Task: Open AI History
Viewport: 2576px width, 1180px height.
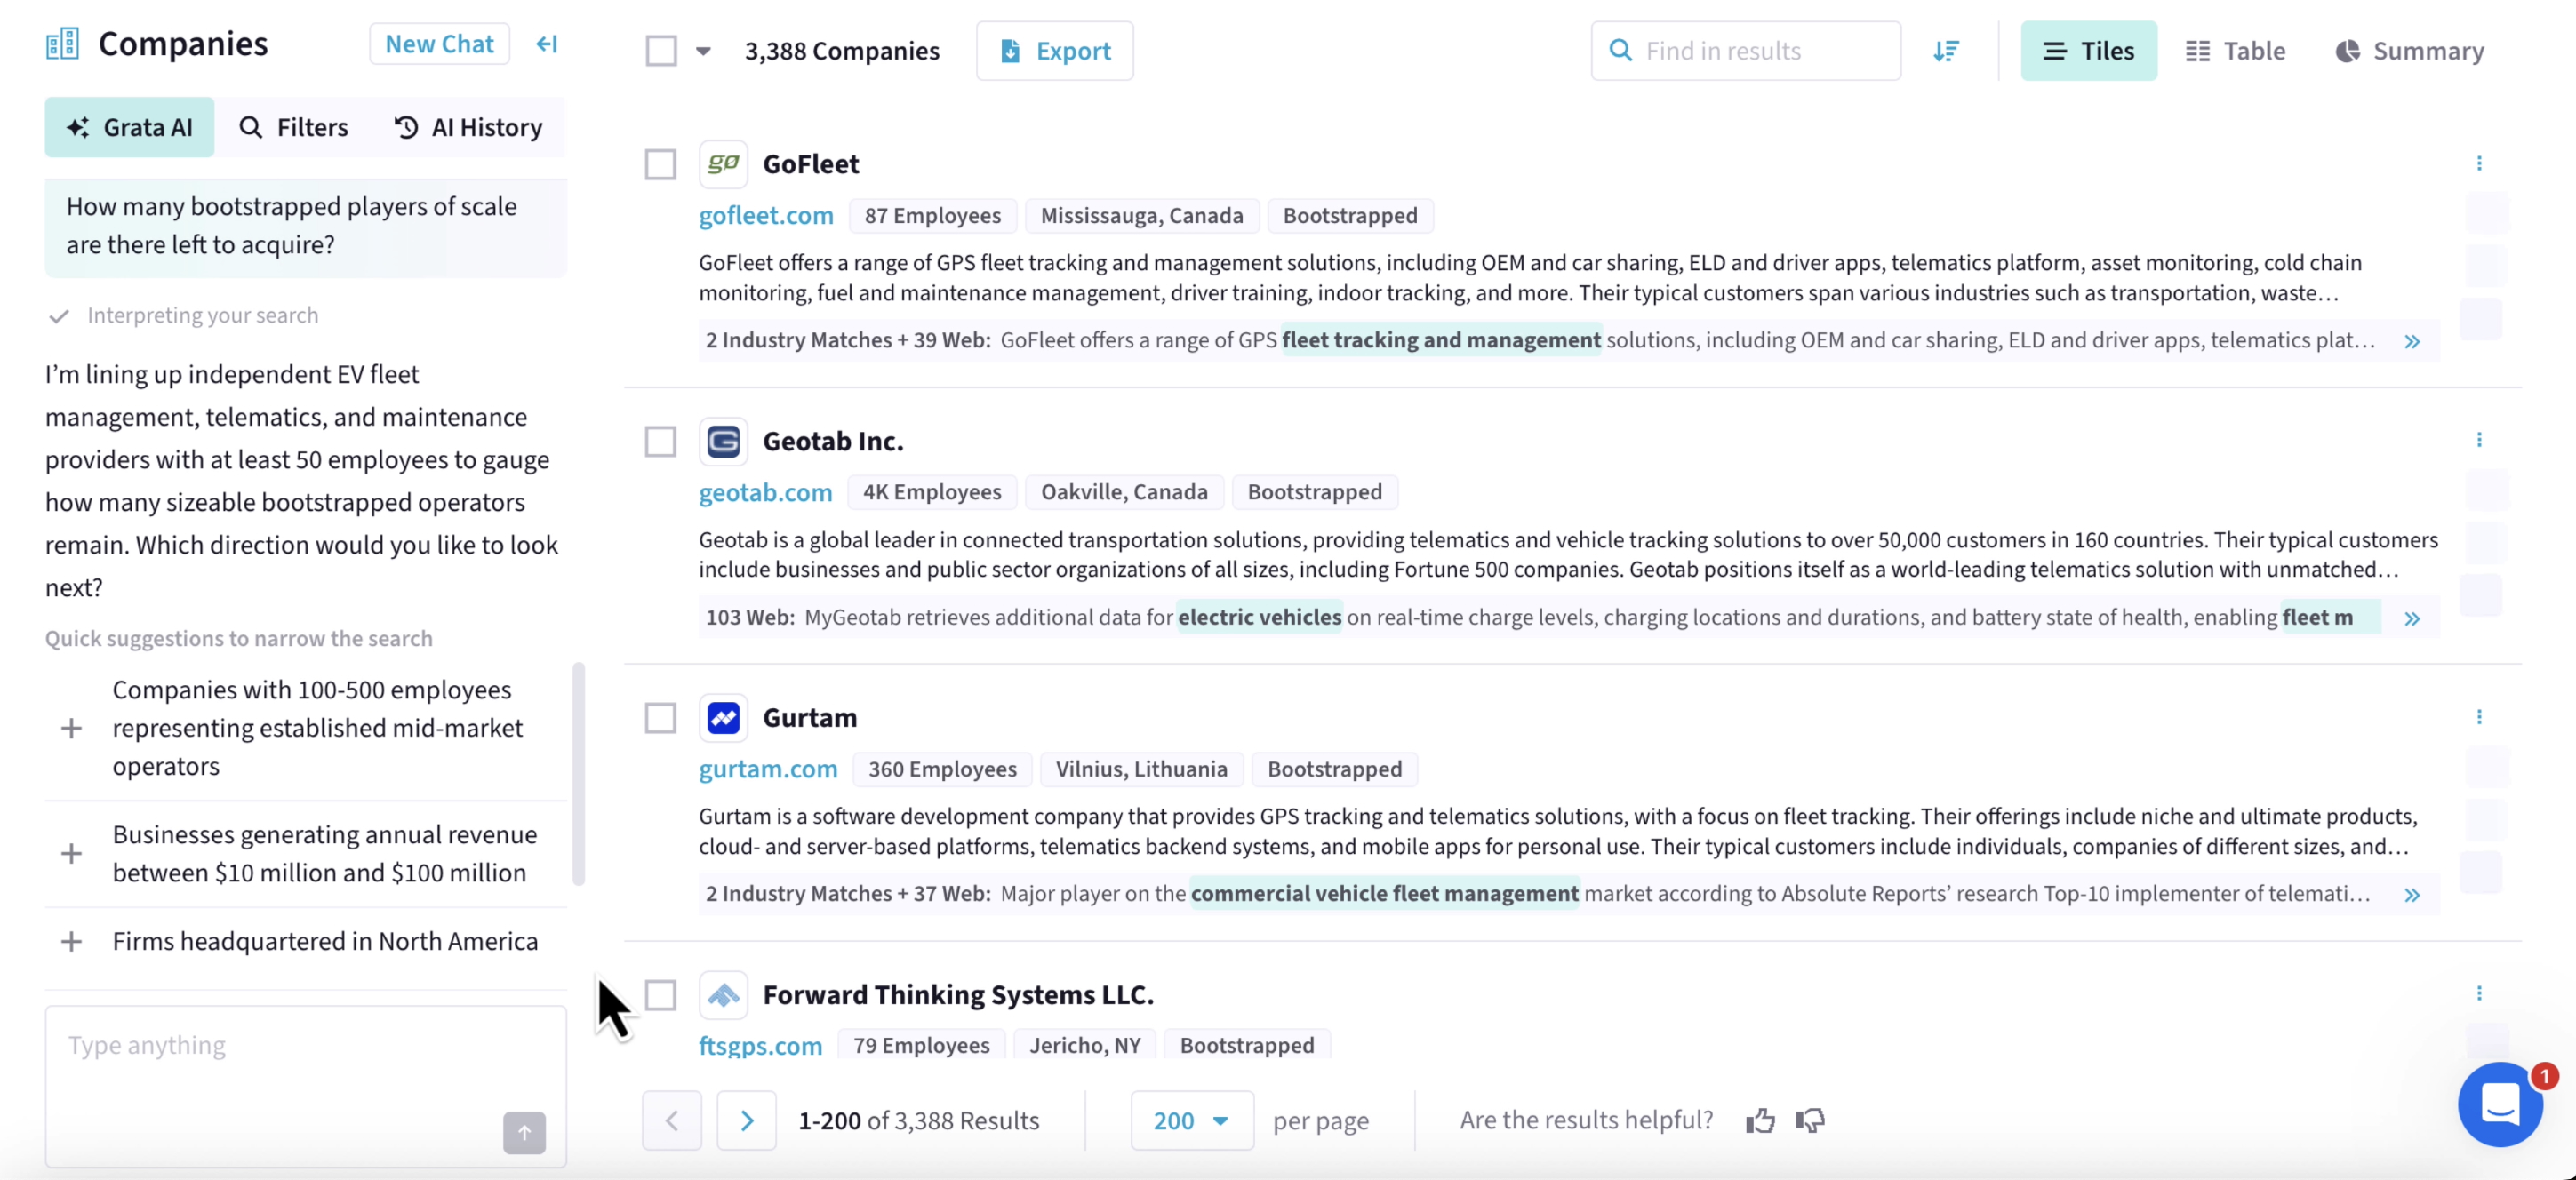Action: [x=467, y=127]
